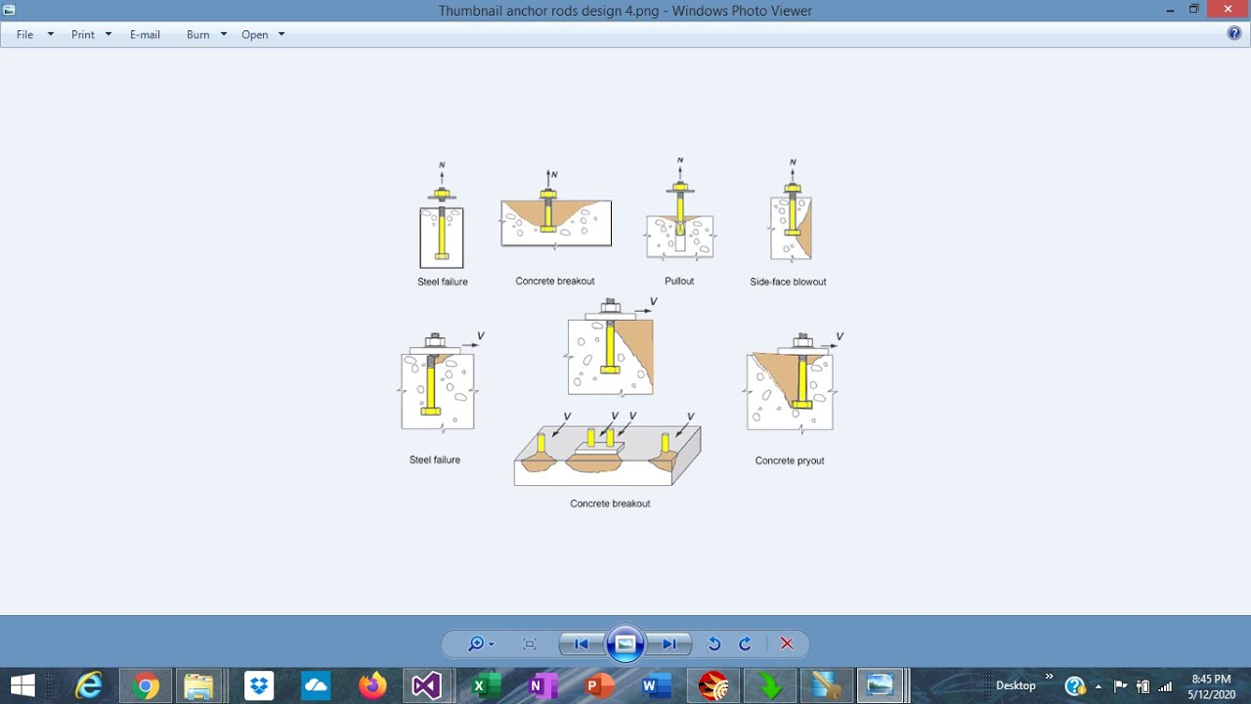Image resolution: width=1251 pixels, height=704 pixels.
Task: Launch Internet Explorer from taskbar
Action: coord(89,685)
